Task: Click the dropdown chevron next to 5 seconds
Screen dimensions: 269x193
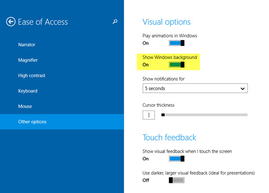Action: pos(243,88)
